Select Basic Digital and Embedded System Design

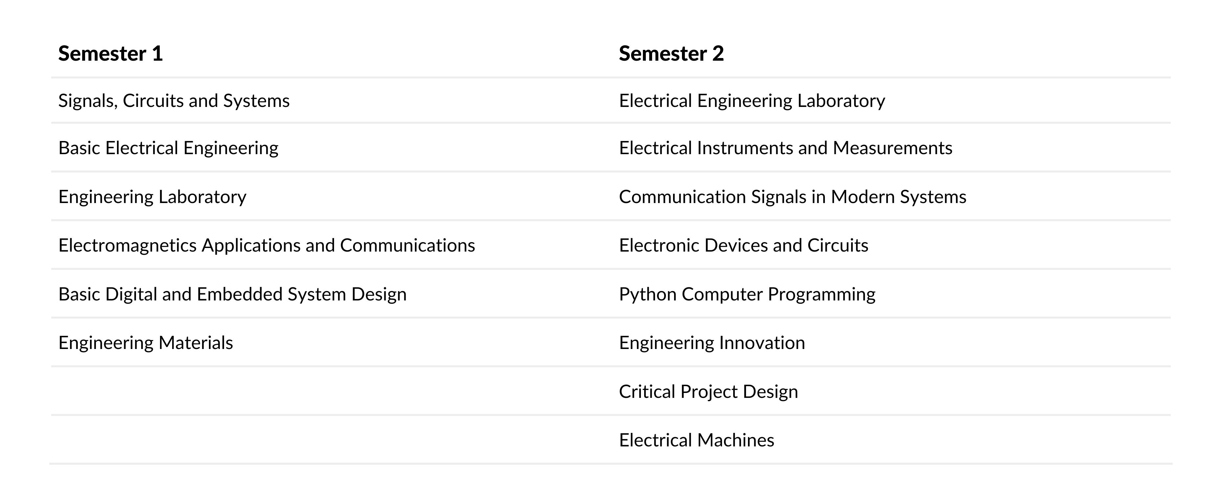[x=233, y=294]
